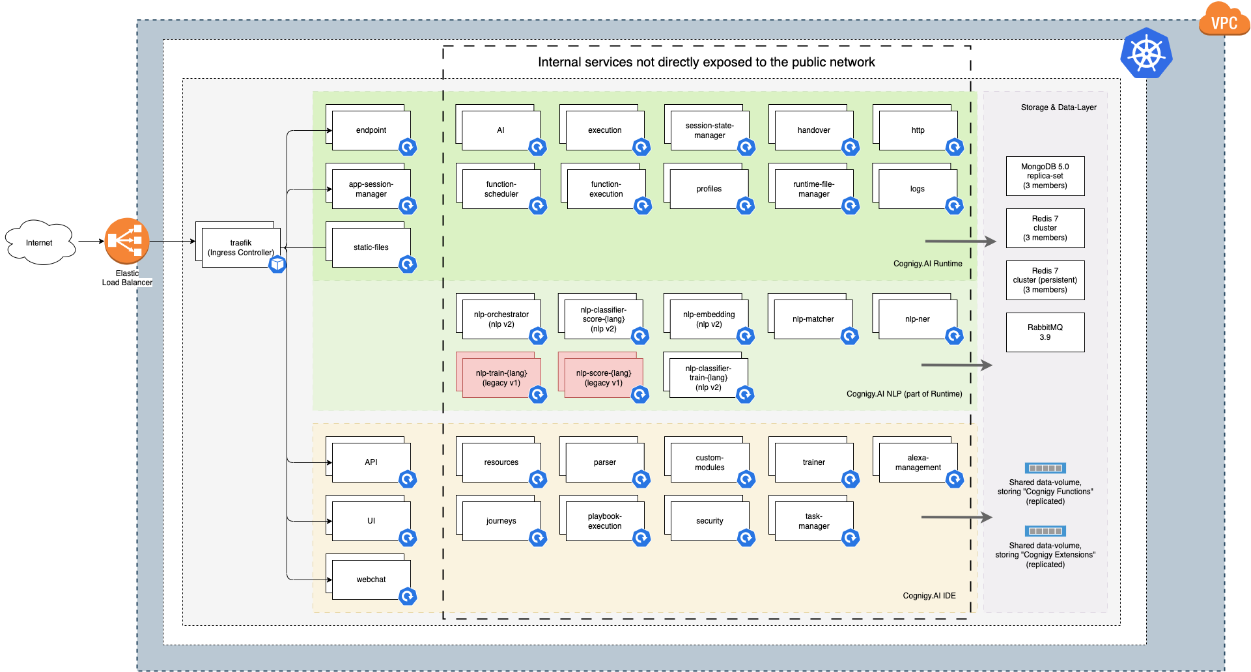
Task: Click the 'Elastic Load Balancer' caption
Action: (127, 278)
